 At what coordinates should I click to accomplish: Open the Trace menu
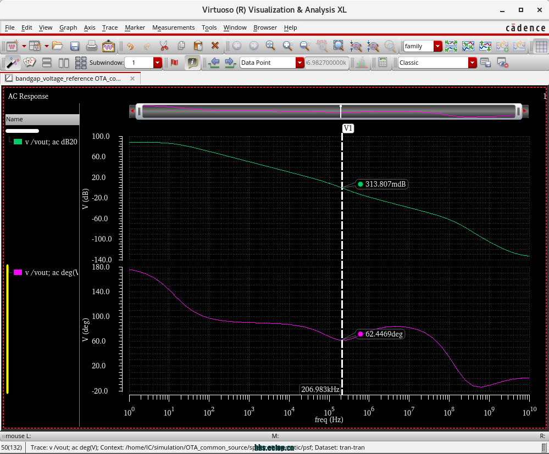tap(110, 27)
